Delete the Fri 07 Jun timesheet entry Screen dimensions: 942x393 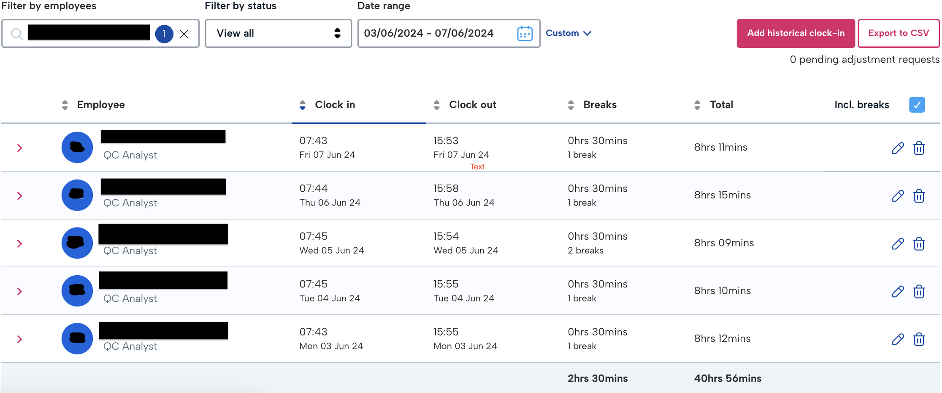(919, 148)
